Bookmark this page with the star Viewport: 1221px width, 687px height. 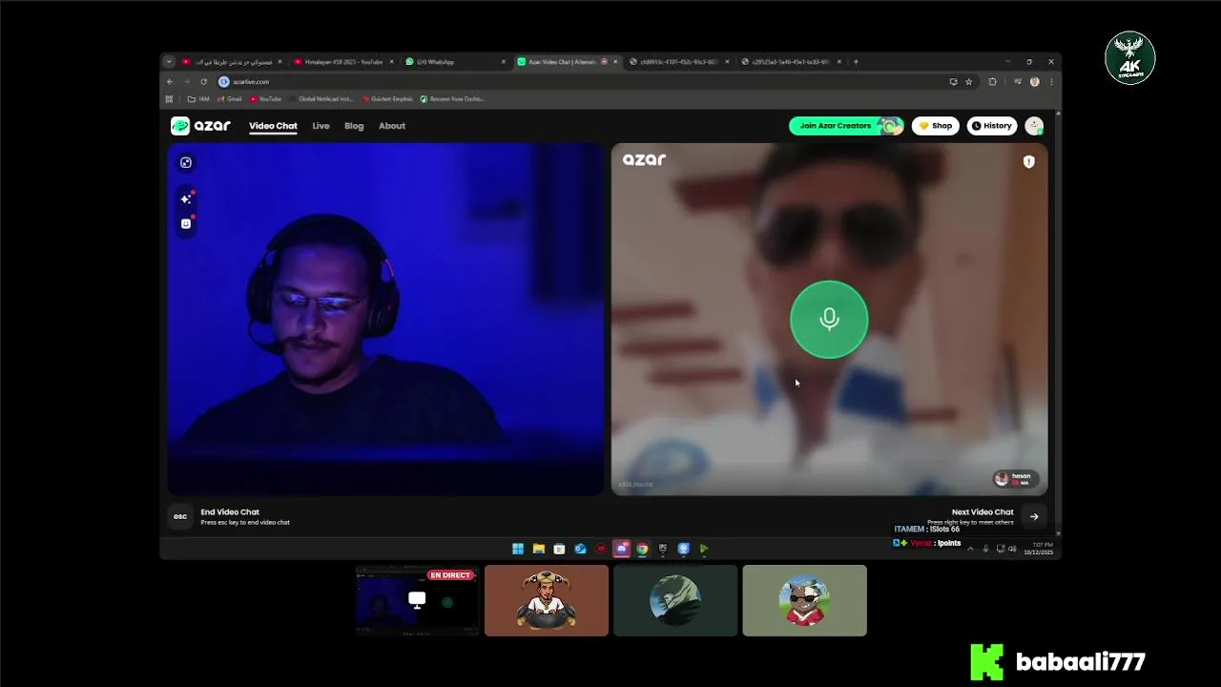coord(968,82)
